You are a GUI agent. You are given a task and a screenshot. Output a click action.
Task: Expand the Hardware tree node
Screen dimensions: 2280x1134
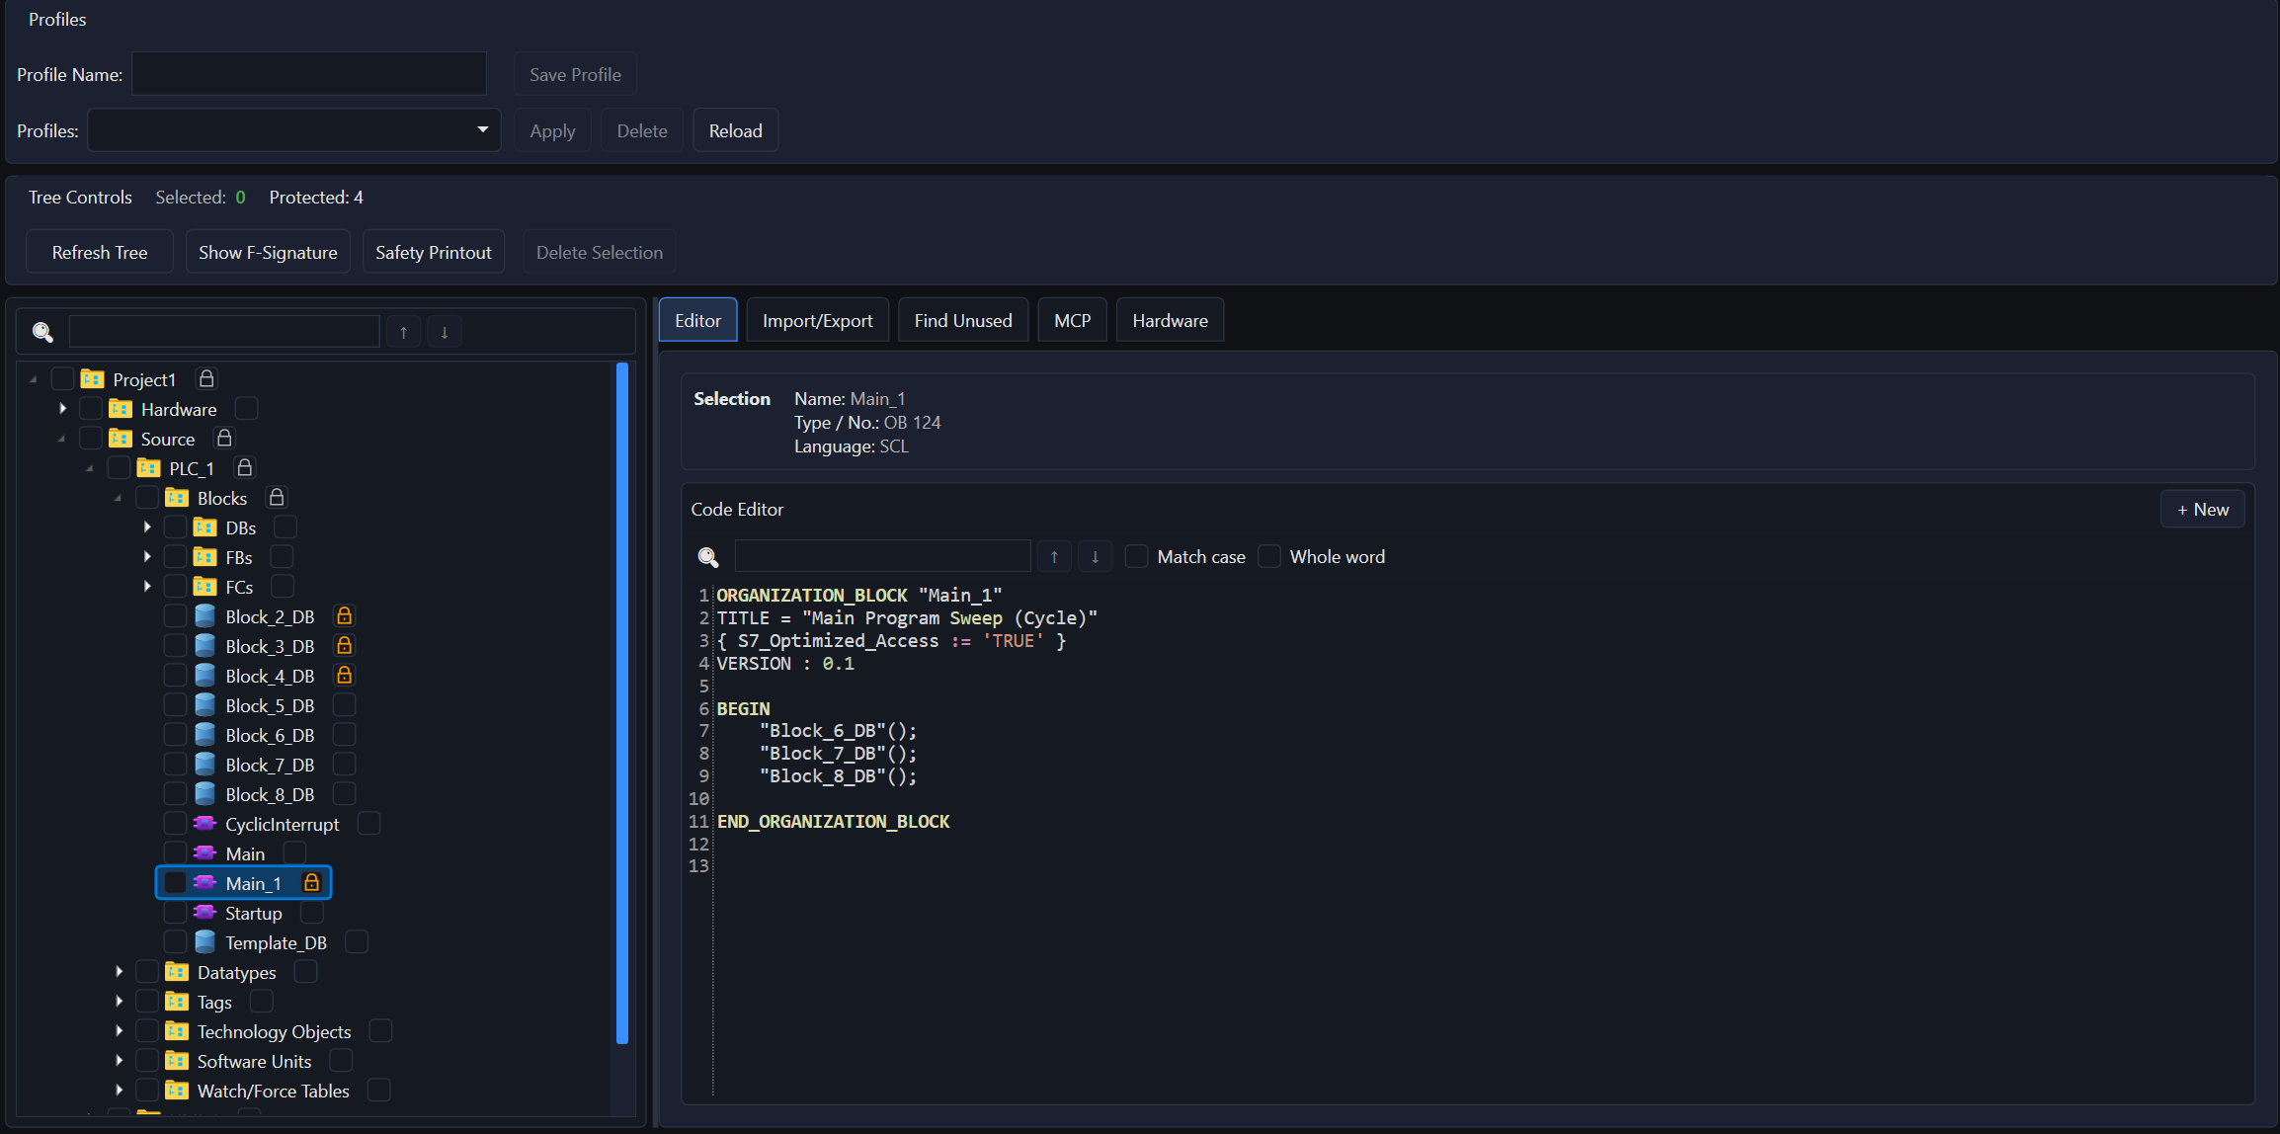click(x=62, y=409)
